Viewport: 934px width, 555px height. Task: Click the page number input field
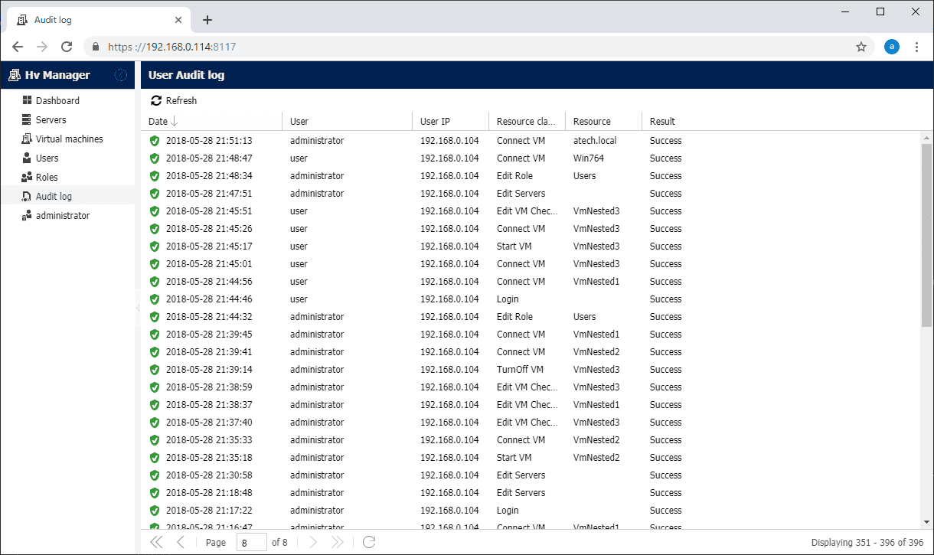click(x=251, y=542)
